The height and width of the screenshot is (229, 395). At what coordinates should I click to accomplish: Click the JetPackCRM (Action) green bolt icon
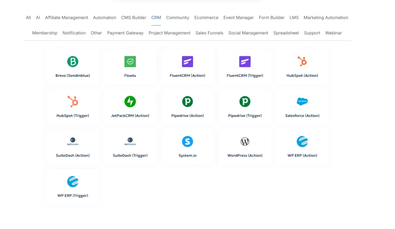pyautogui.click(x=130, y=102)
